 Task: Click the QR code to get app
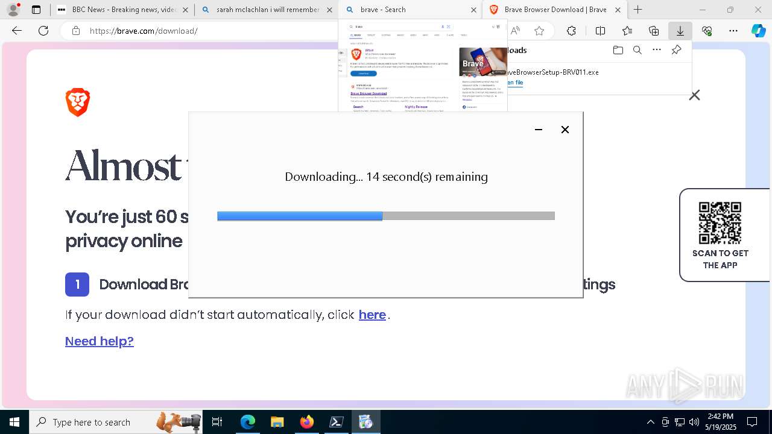pos(720,222)
